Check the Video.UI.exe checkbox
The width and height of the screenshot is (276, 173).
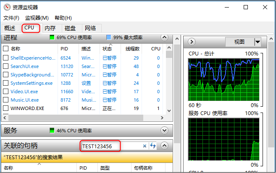tap(6, 92)
